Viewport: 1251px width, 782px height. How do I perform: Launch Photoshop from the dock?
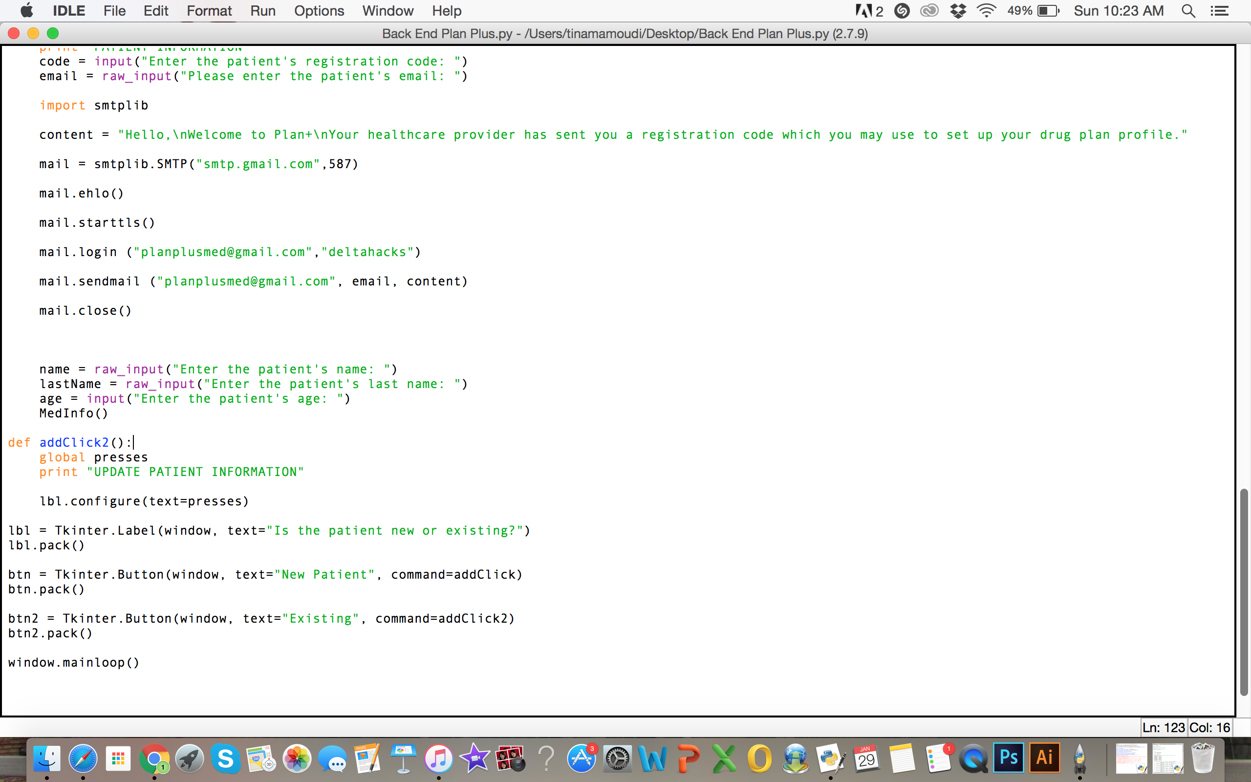pos(1009,759)
